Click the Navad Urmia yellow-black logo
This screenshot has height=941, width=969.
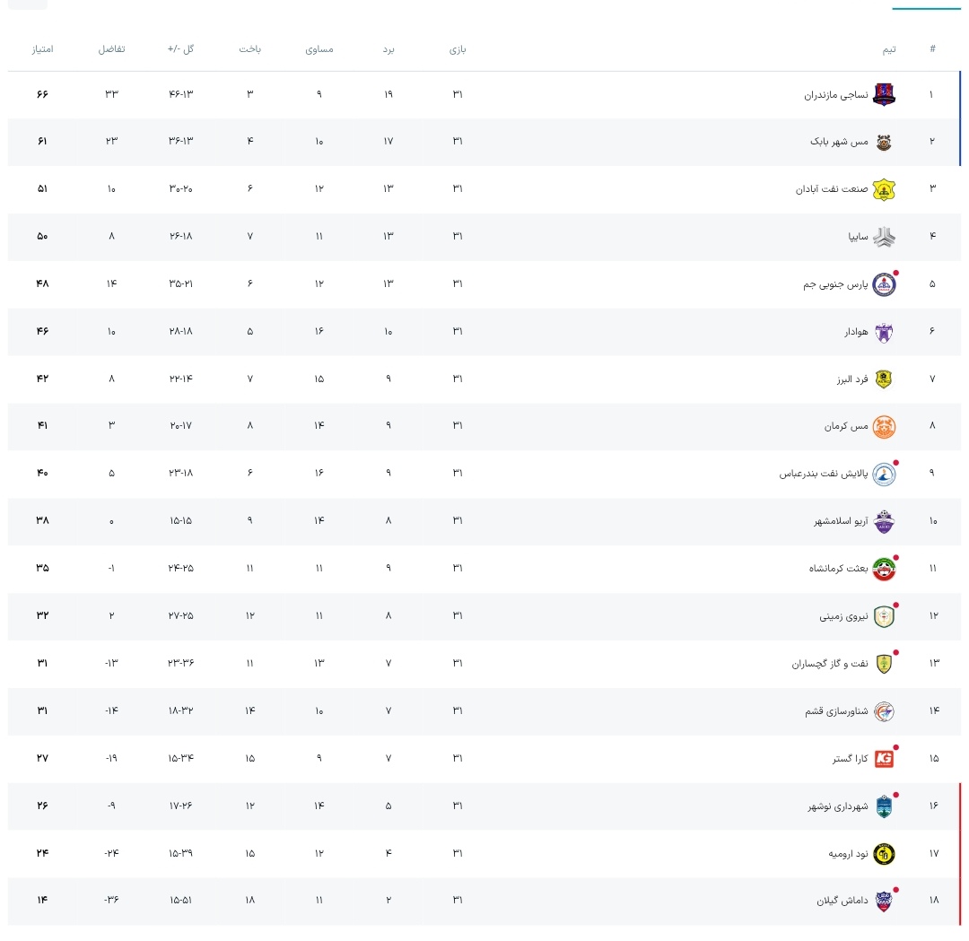884,854
